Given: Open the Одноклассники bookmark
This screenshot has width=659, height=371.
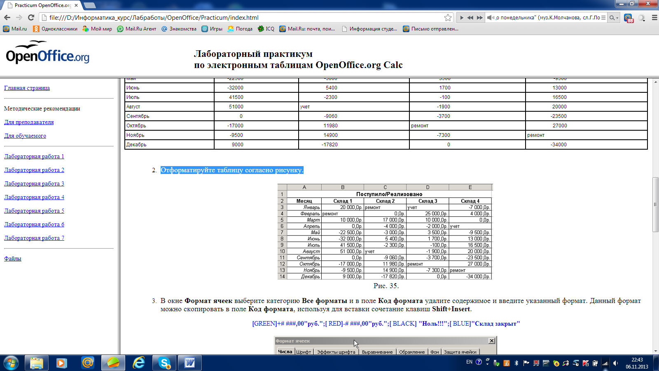Looking at the screenshot, I should (x=55, y=29).
